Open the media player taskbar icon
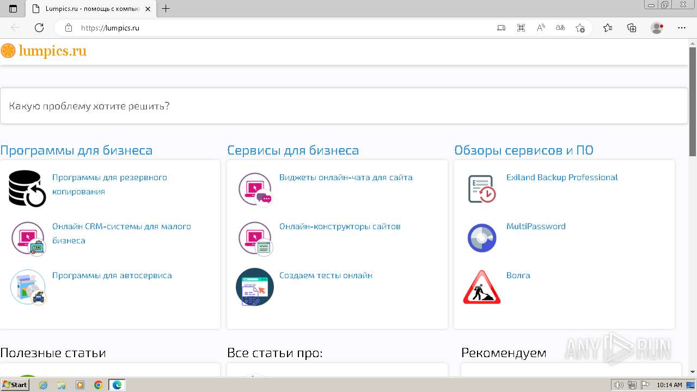Viewport: 697px width, 392px height. (80, 385)
